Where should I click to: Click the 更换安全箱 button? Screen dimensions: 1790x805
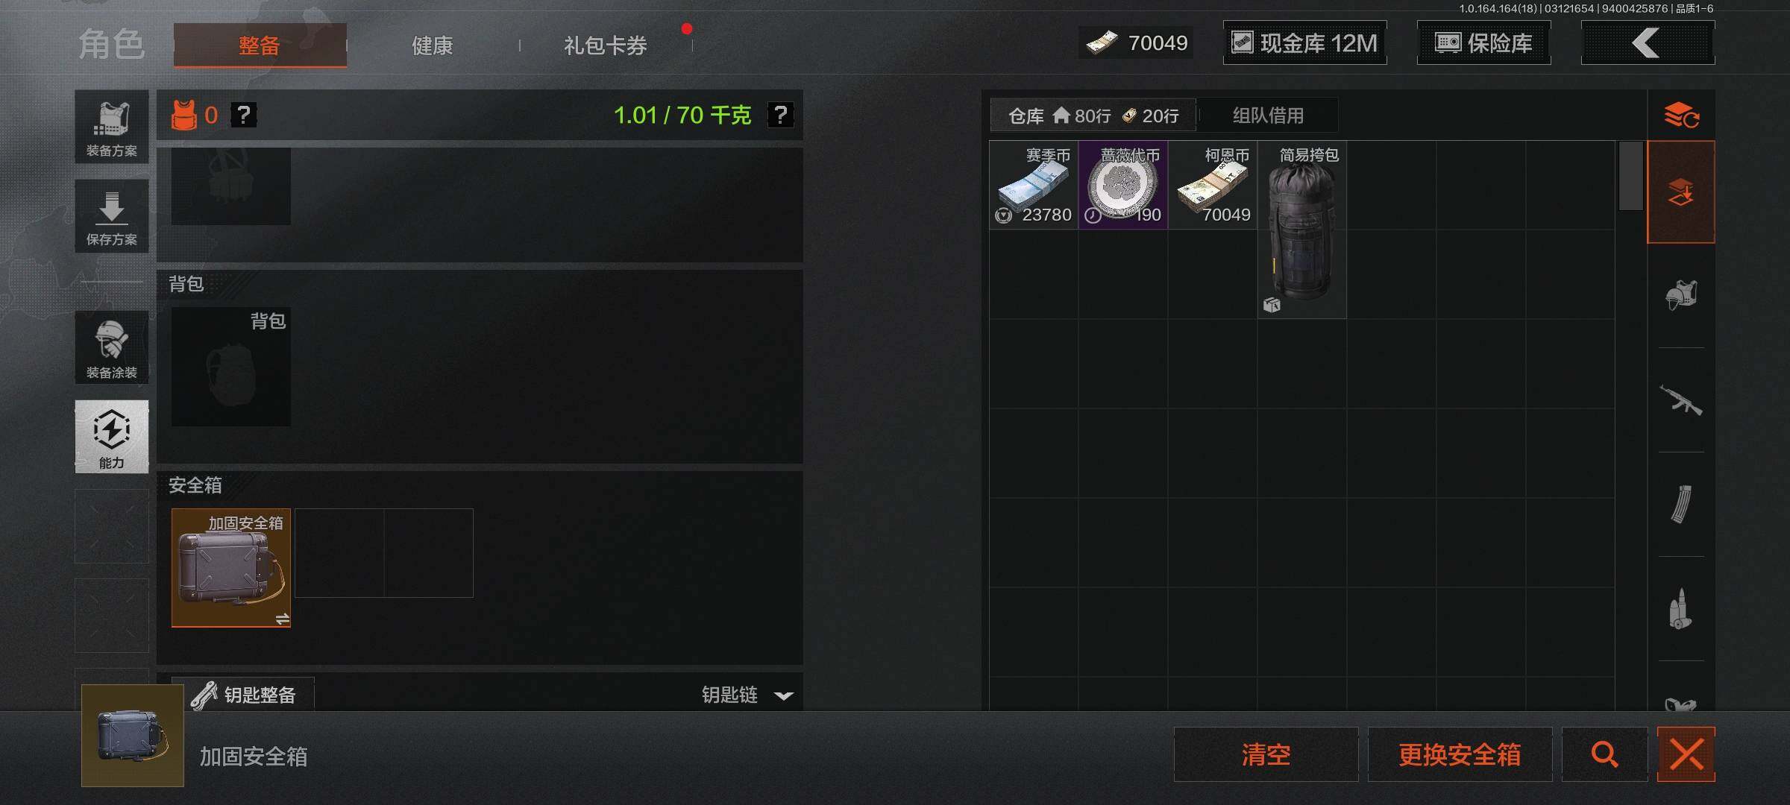click(1460, 754)
